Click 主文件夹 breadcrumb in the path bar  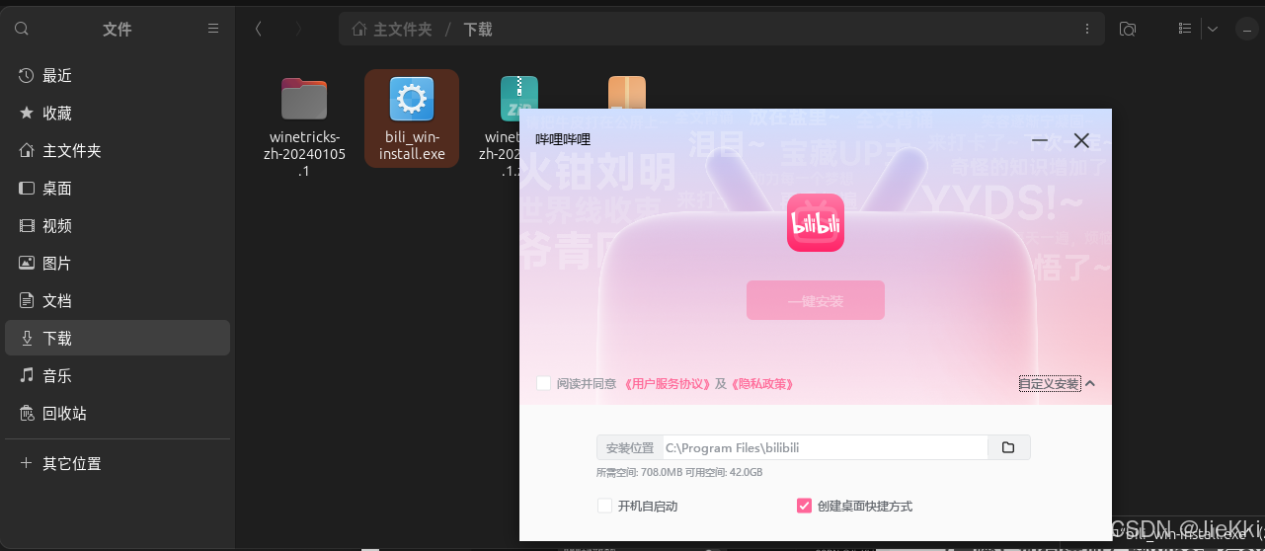pyautogui.click(x=393, y=30)
